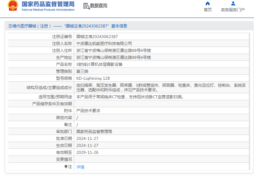Click the 注册人名称 row label

coord(62,44)
